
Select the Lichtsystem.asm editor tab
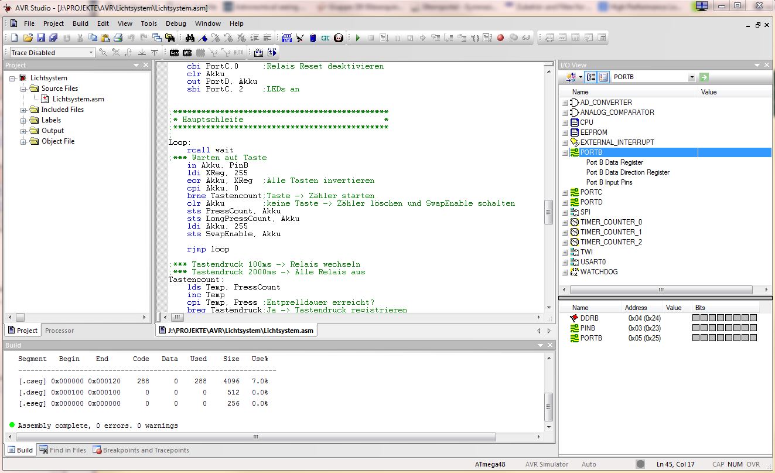[x=237, y=331]
